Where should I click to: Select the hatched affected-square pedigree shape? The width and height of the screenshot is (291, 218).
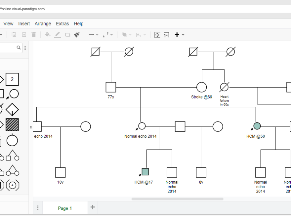point(12,125)
